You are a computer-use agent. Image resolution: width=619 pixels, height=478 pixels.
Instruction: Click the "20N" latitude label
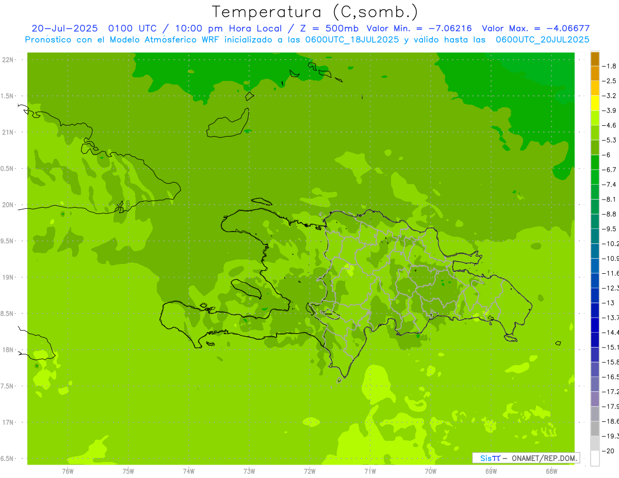pyautogui.click(x=8, y=205)
